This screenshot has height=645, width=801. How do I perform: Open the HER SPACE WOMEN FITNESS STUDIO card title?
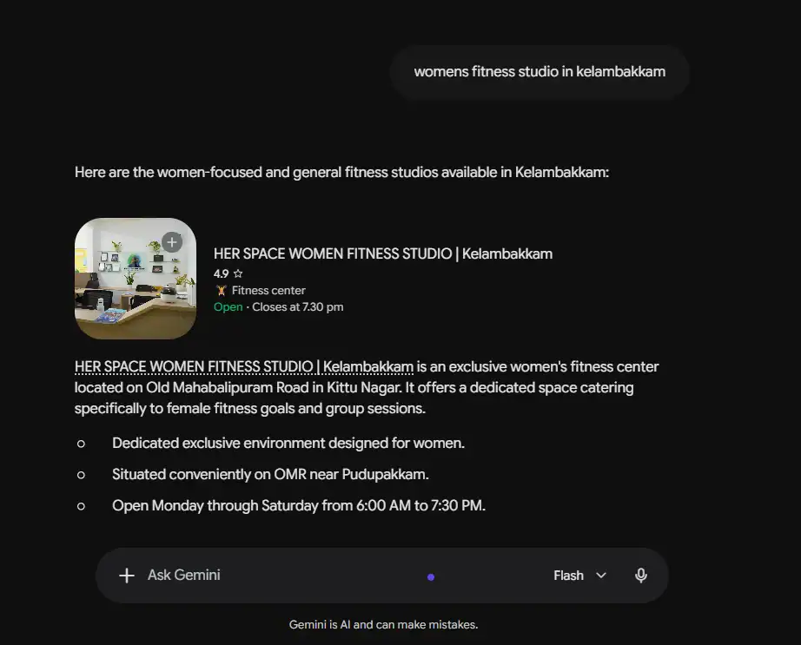click(x=382, y=253)
